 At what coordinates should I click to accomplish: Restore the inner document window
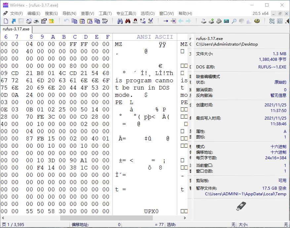coord(280,14)
